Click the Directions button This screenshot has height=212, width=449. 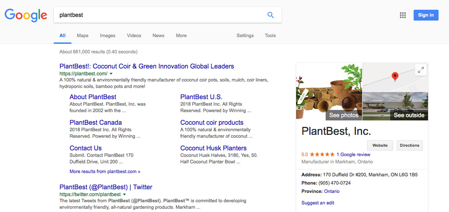(409, 145)
